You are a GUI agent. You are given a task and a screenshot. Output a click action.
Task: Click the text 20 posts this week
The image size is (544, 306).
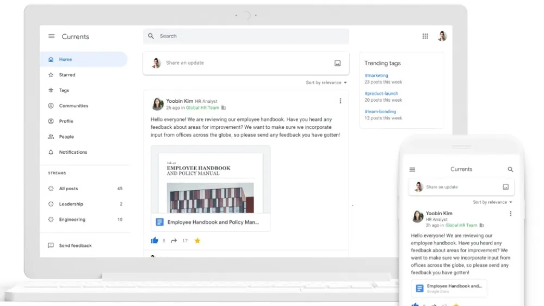383,100
